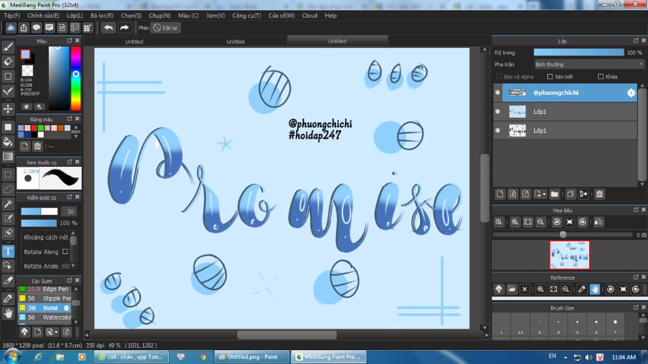Select the Hand tool in left toolbar
648x364 pixels.
[x=8, y=313]
